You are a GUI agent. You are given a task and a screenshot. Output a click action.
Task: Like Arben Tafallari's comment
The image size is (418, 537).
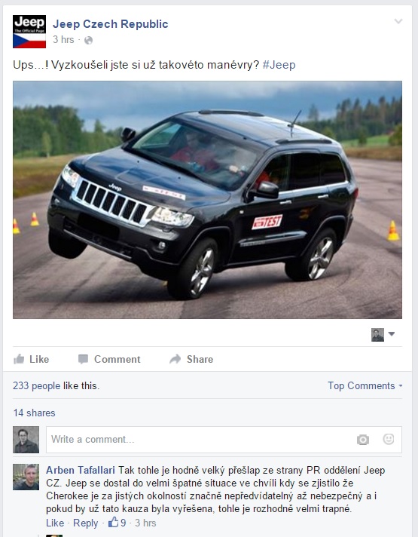click(x=55, y=523)
